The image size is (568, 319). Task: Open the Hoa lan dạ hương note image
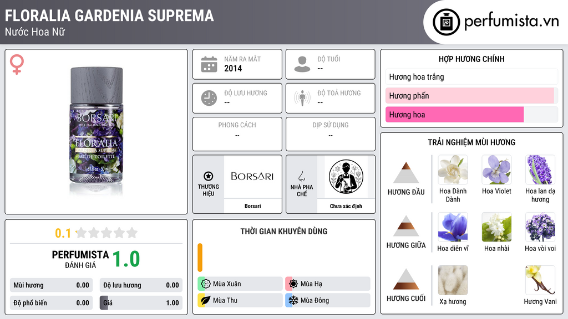[x=540, y=170]
